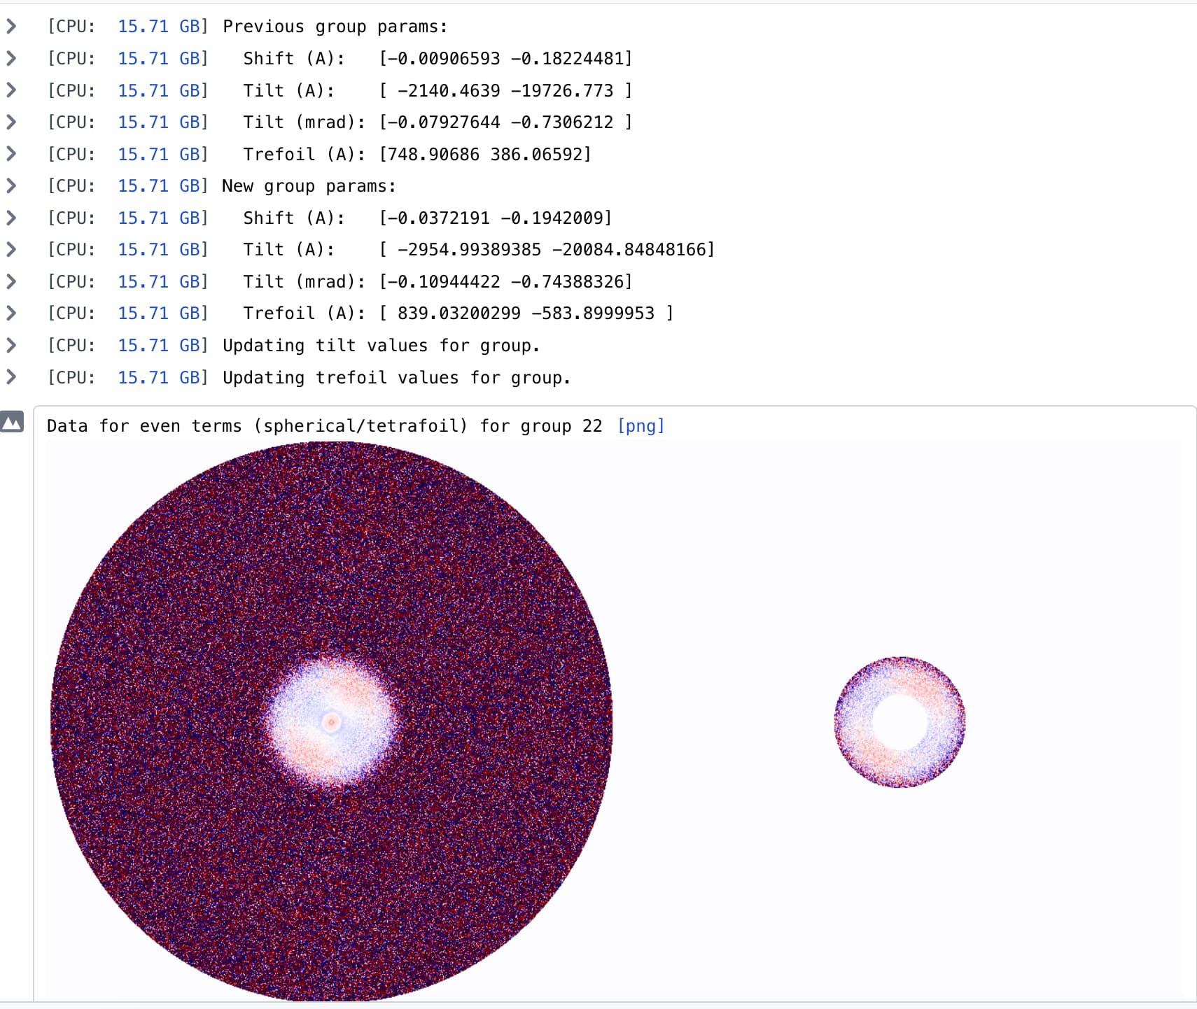
Task: Click the value [-0.10944422 -0.74388326]
Action: tap(505, 281)
